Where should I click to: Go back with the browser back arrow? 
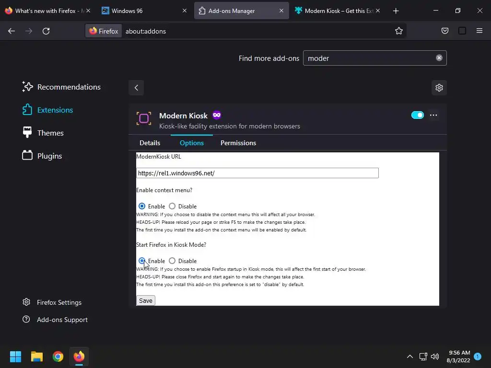12,31
